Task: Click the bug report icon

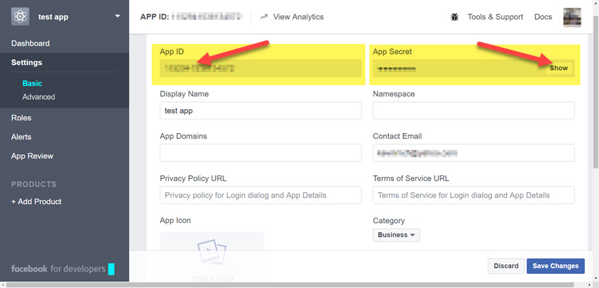Action: coord(455,17)
